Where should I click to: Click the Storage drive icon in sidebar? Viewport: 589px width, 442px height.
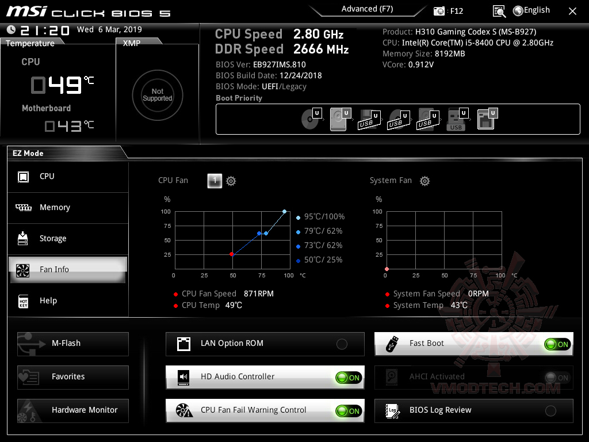coord(23,238)
